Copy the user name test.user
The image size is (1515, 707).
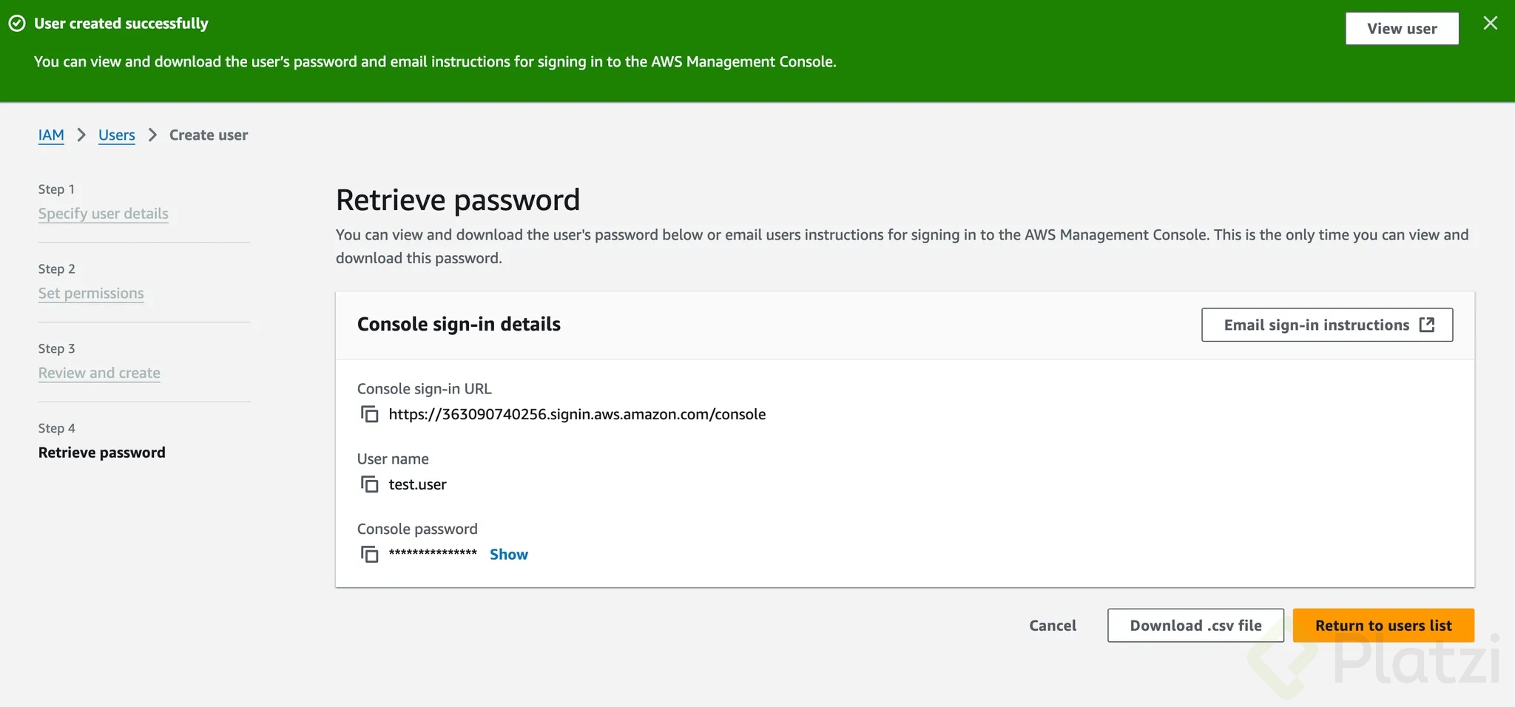click(369, 484)
